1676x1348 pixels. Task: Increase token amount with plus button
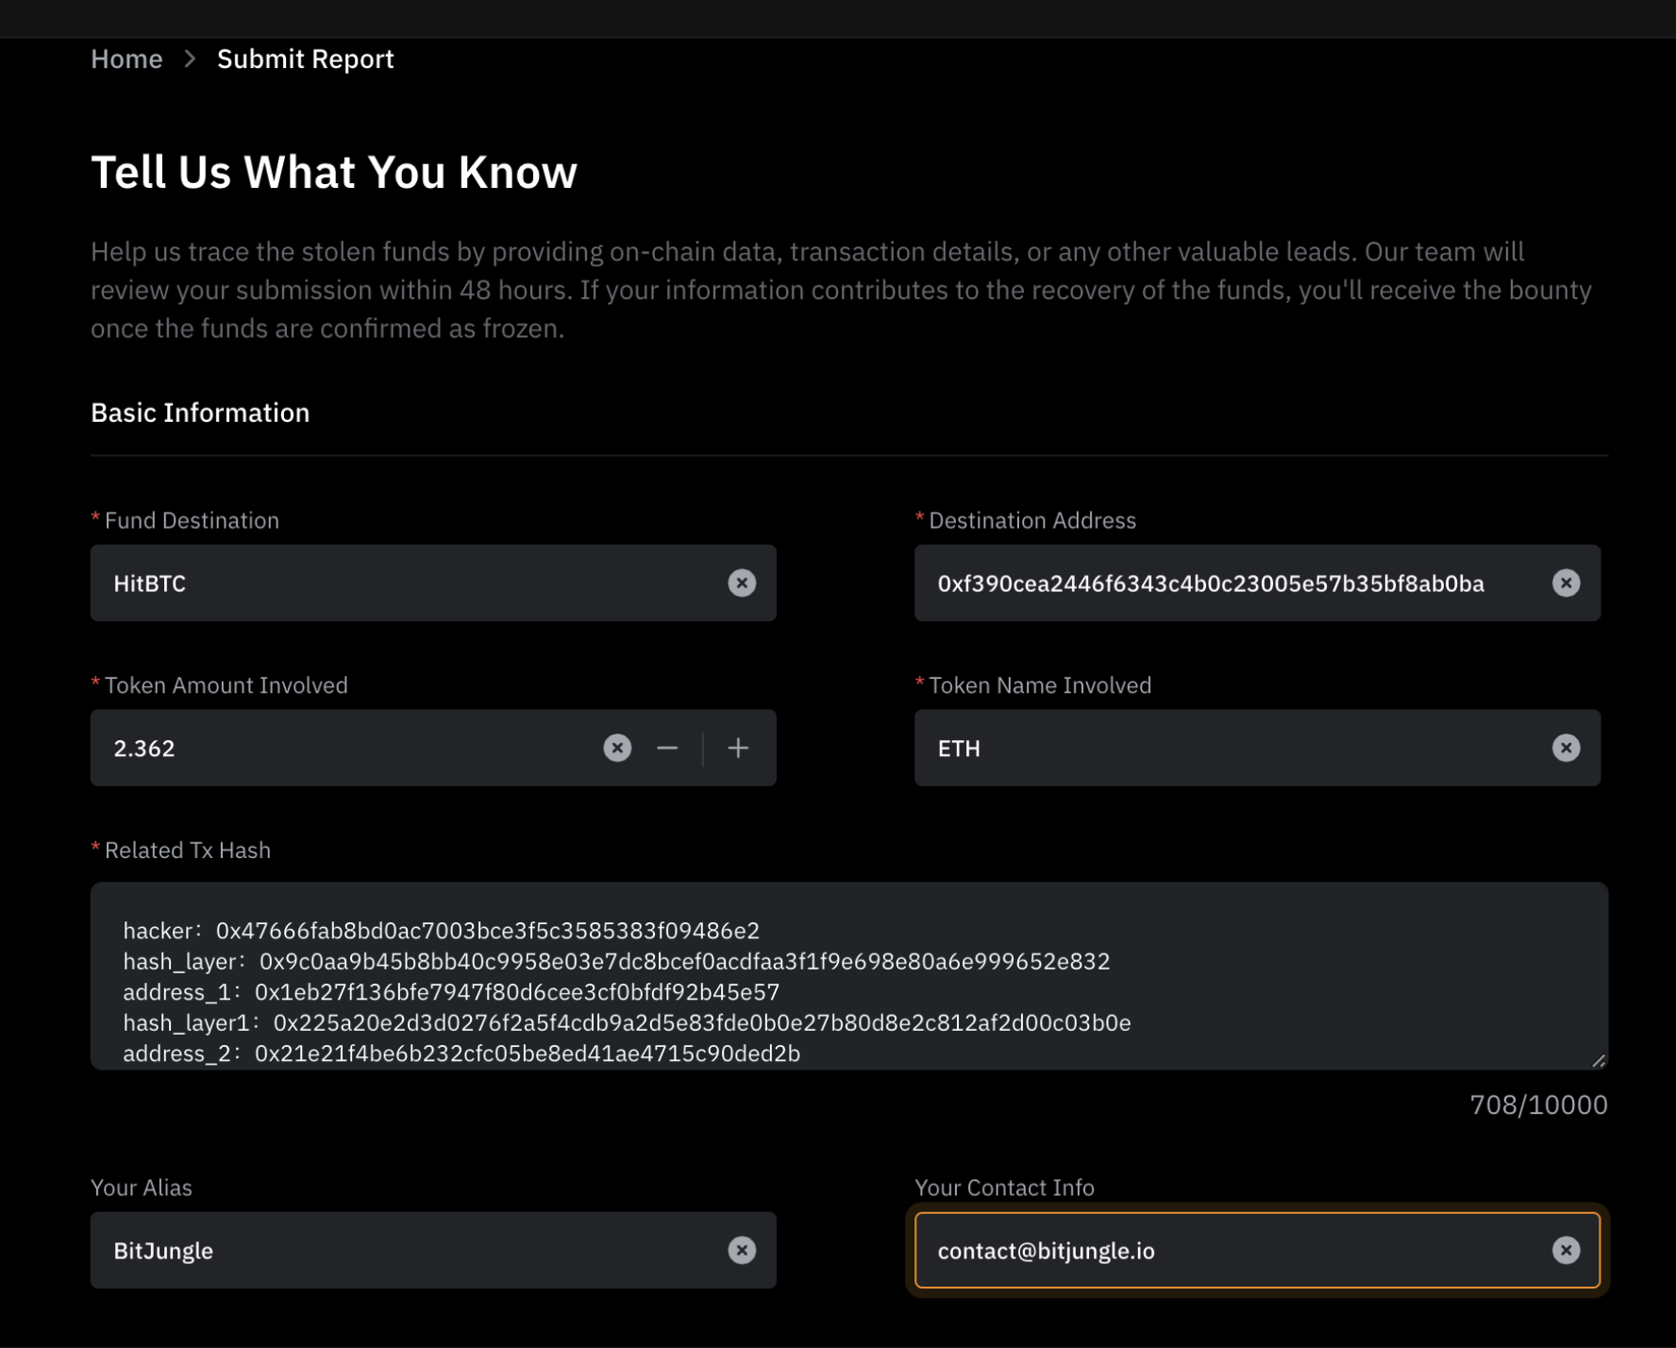738,749
